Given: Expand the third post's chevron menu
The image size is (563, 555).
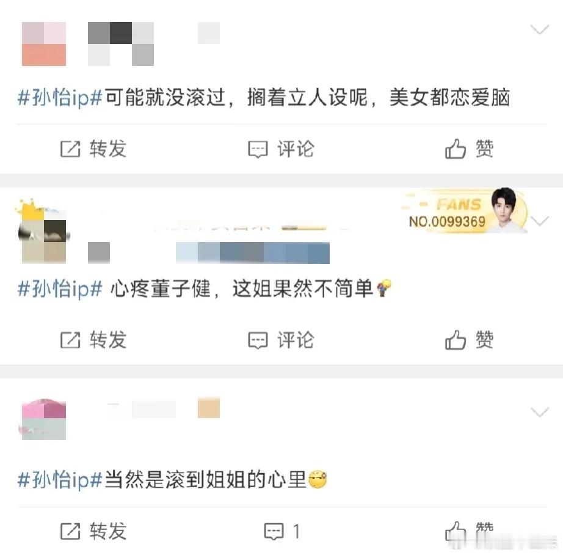Looking at the screenshot, I should 540,412.
